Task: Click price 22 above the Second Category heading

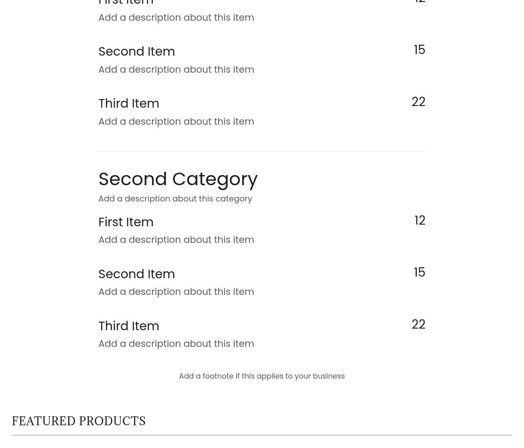Action: tap(418, 102)
